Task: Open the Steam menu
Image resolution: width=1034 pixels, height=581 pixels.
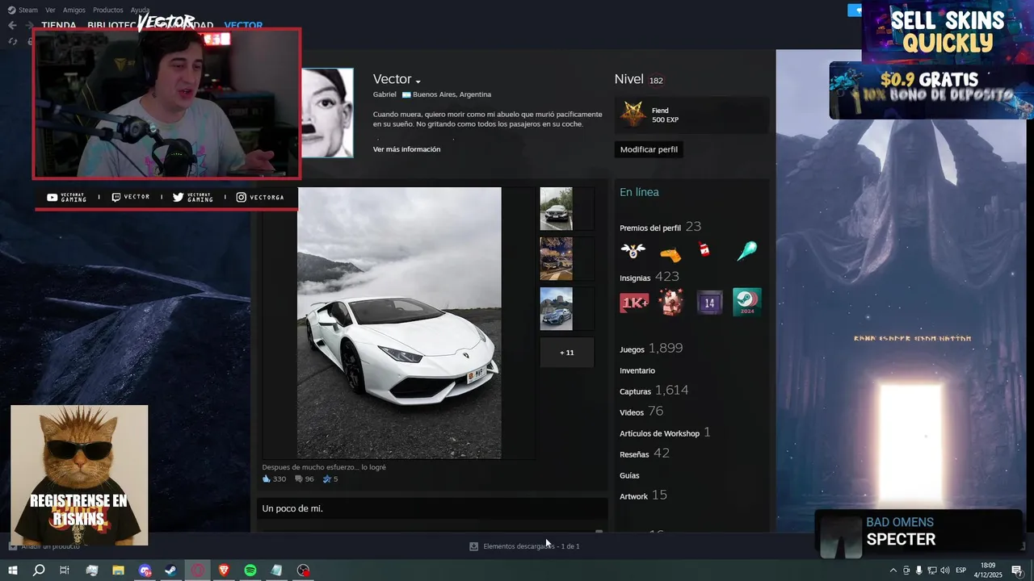Action: (x=23, y=10)
